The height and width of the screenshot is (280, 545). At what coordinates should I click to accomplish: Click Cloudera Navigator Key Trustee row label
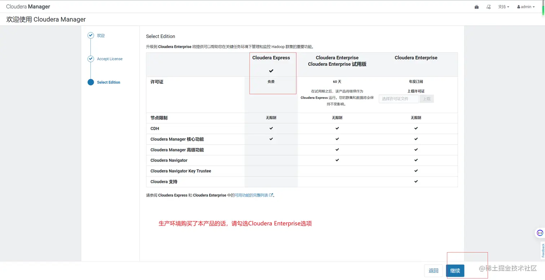(x=181, y=171)
